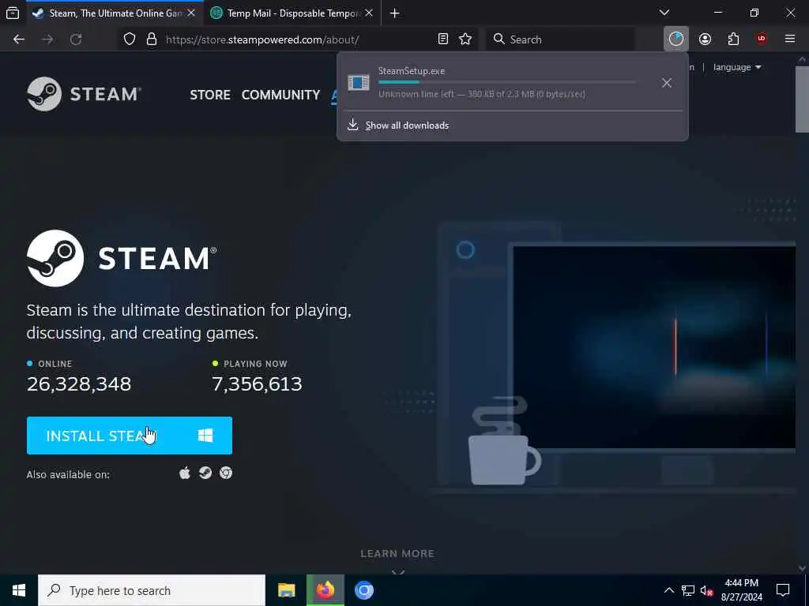
Task: Click the URL address bar field
Action: point(297,39)
